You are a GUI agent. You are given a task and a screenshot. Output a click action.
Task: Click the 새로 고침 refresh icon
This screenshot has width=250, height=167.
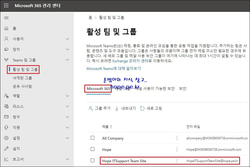click(142, 108)
